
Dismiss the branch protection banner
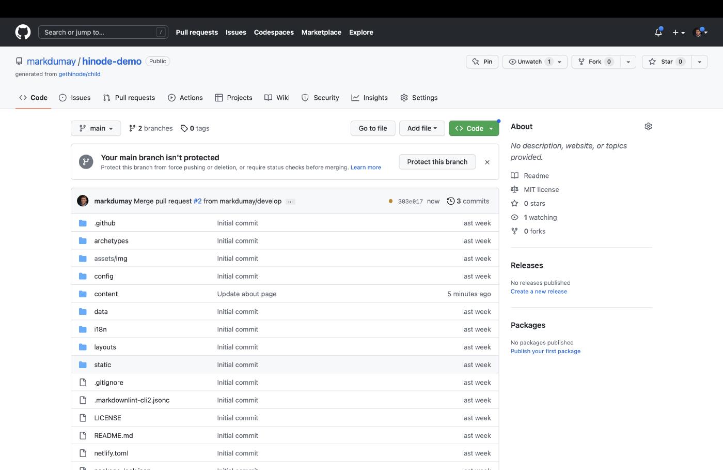click(x=487, y=162)
